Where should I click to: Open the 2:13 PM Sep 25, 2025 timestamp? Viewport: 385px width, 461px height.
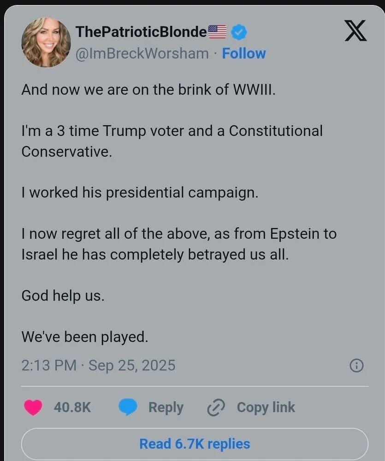click(98, 366)
